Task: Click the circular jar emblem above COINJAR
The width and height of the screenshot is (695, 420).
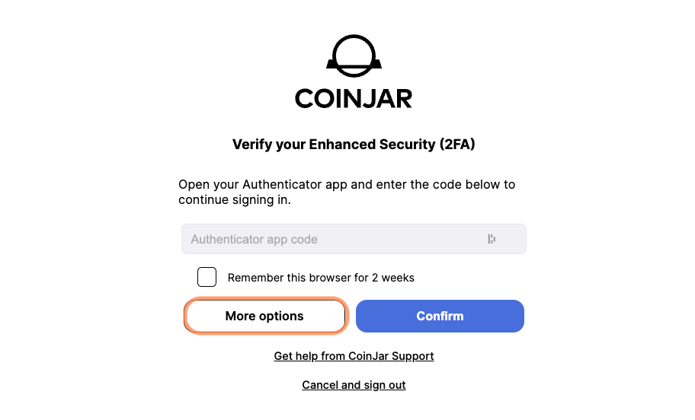Action: 354,56
